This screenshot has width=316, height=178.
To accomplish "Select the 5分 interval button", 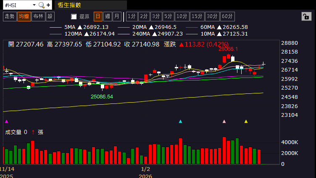I will [x=168, y=16].
